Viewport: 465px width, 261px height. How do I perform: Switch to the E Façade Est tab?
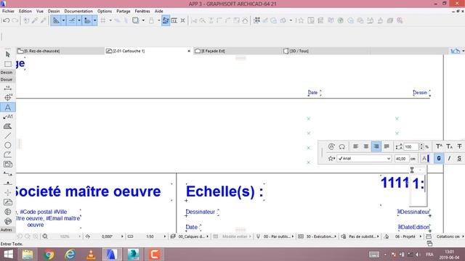tap(238, 51)
